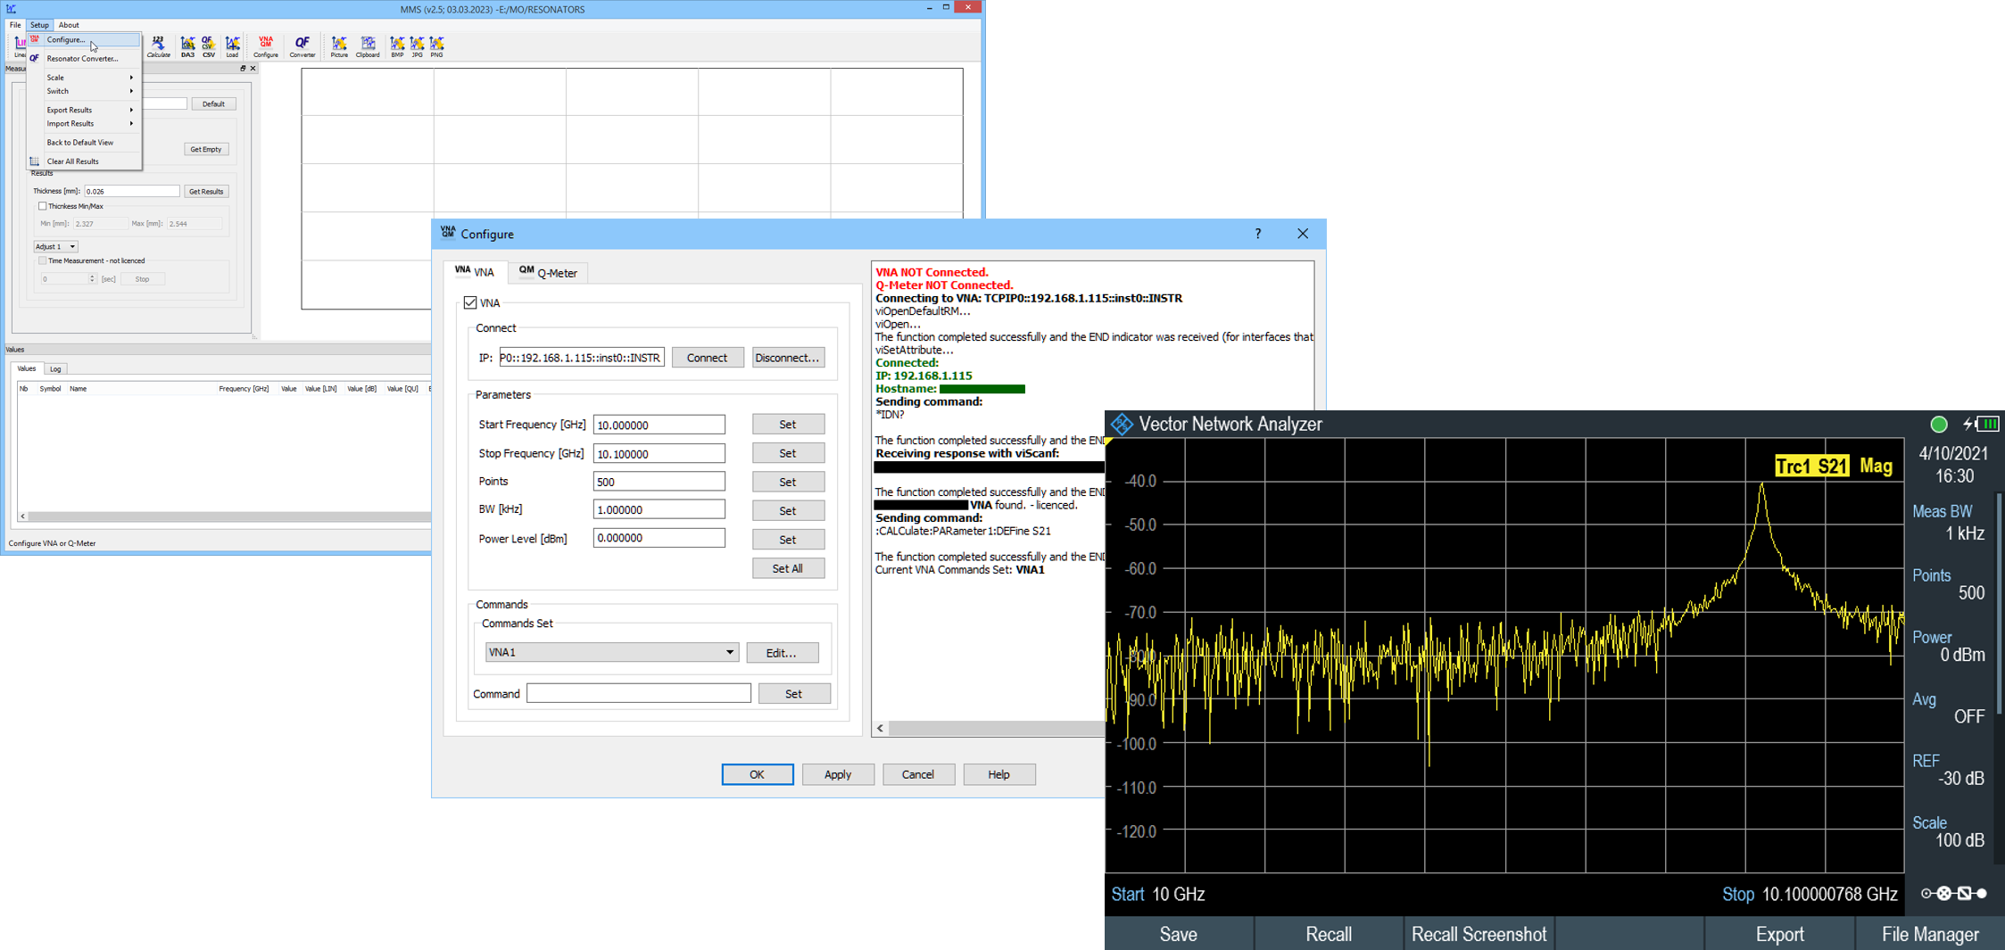The image size is (2005, 950).
Task: Save the chart with the PNG icon
Action: 436,46
